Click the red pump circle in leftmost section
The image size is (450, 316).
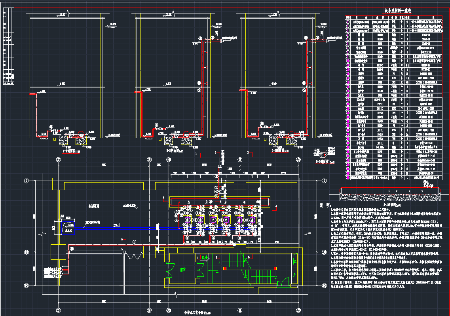[81, 133]
